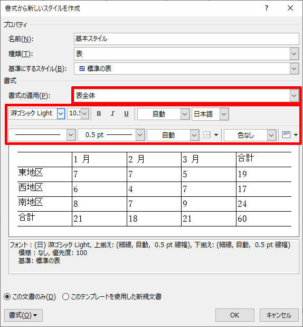Click the OK button
This screenshot has width=303, height=327.
coord(235,315)
